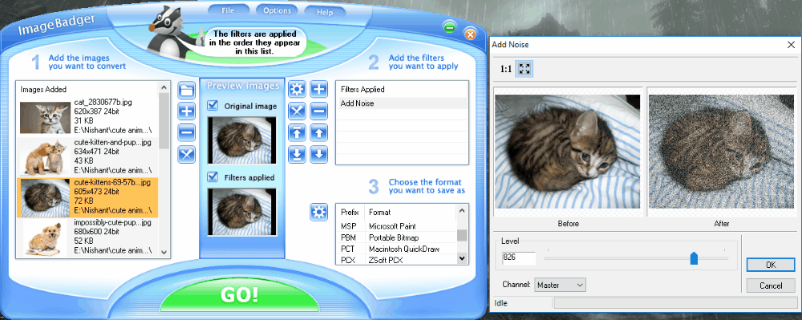Move the filter to the bottom

(x=298, y=154)
